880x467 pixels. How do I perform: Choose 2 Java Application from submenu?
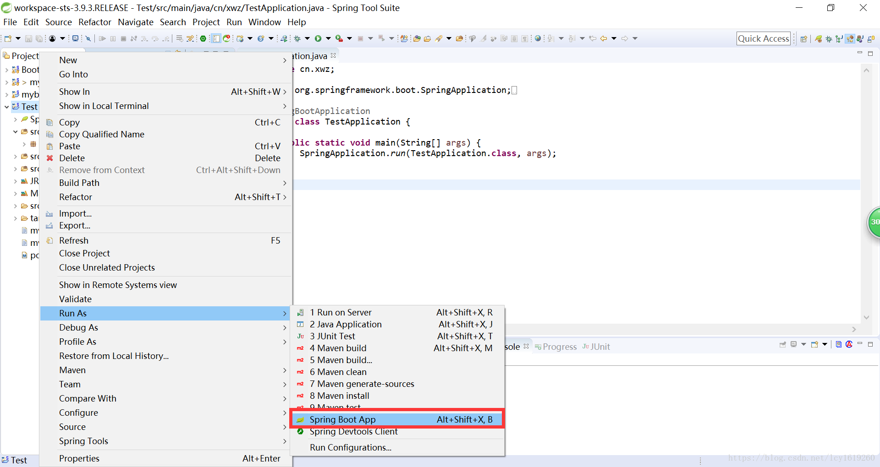(397, 324)
